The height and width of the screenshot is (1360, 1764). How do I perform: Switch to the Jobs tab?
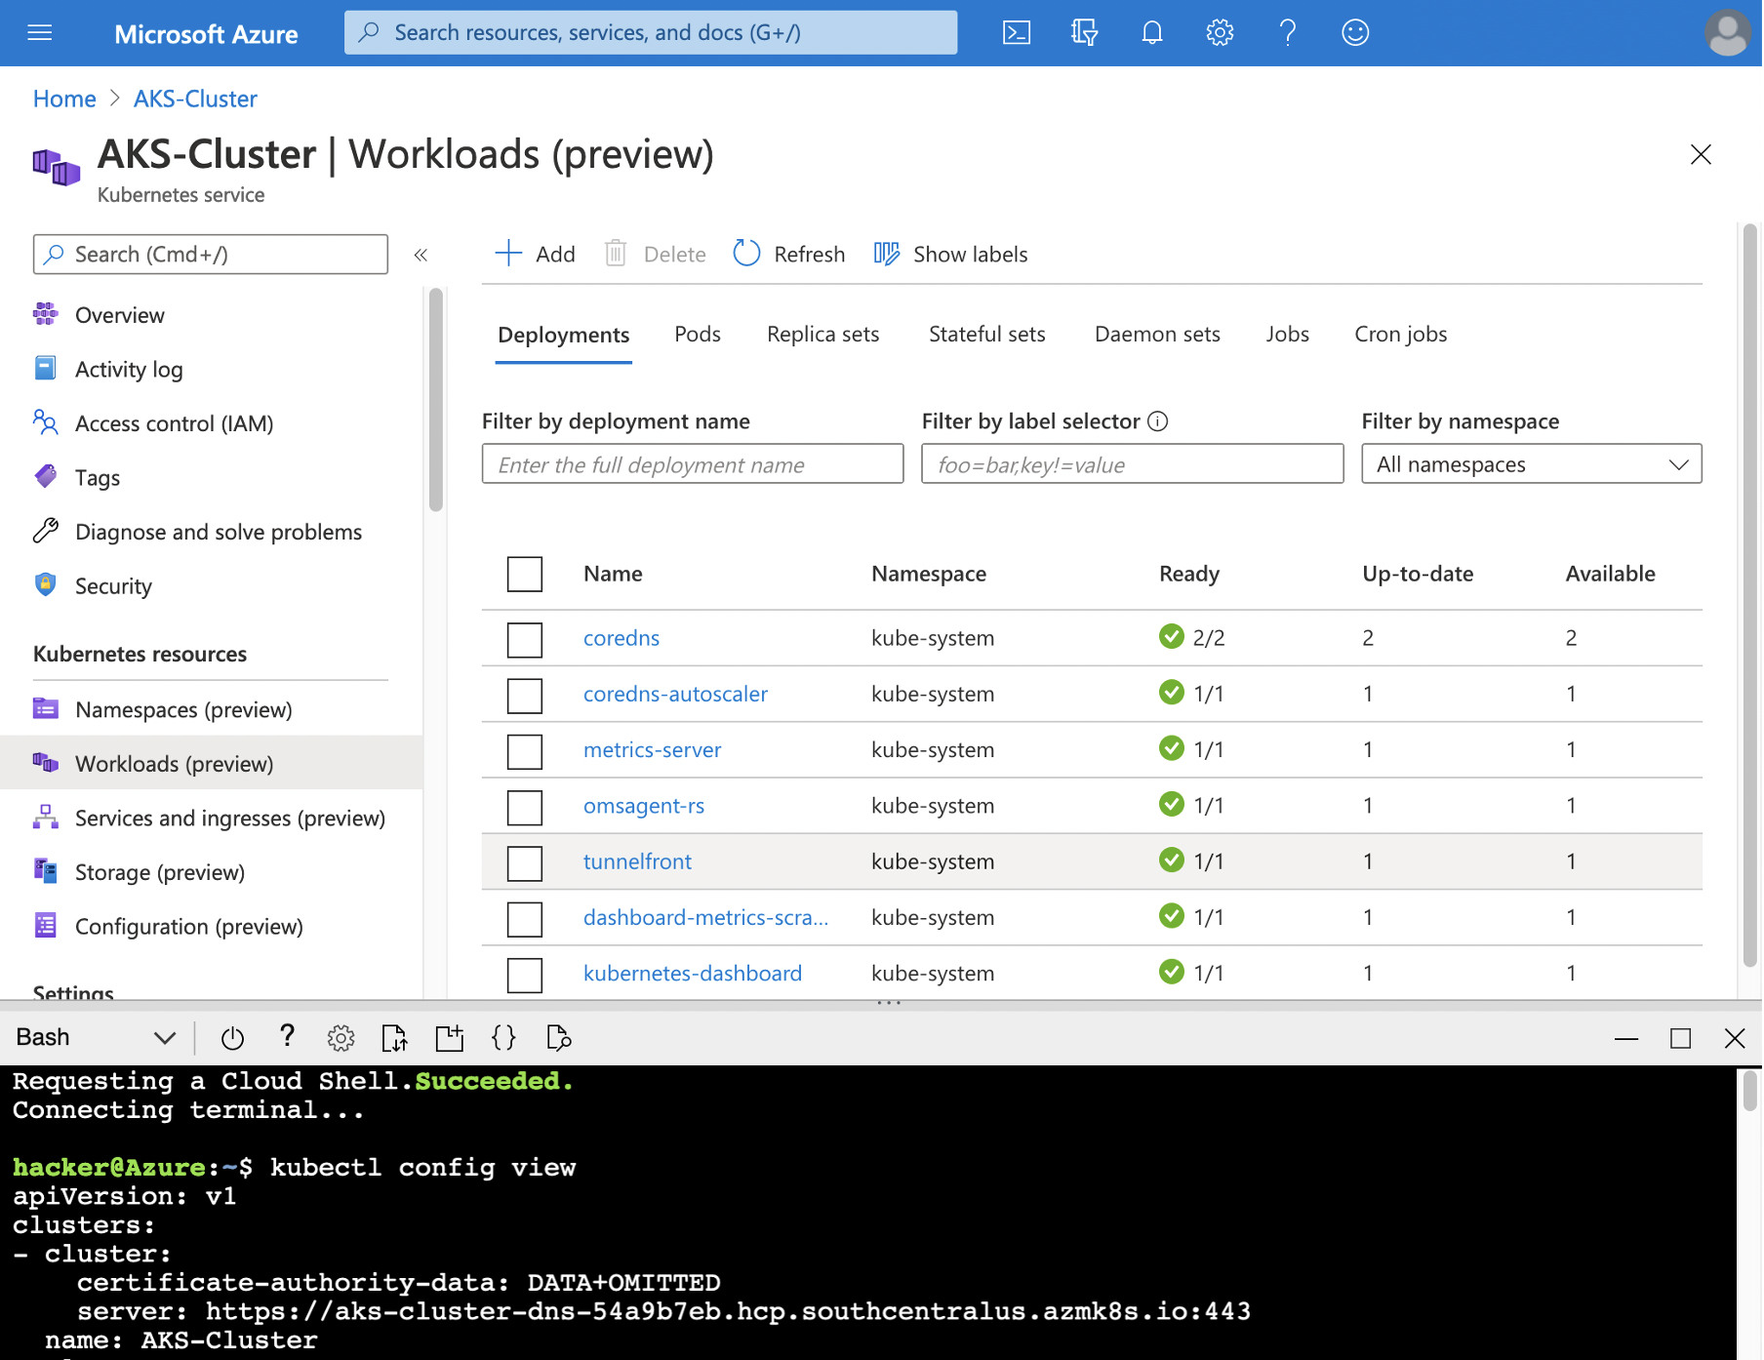pyautogui.click(x=1287, y=335)
